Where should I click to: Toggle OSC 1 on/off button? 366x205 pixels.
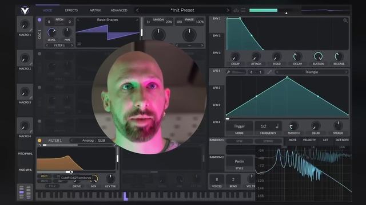39,20
